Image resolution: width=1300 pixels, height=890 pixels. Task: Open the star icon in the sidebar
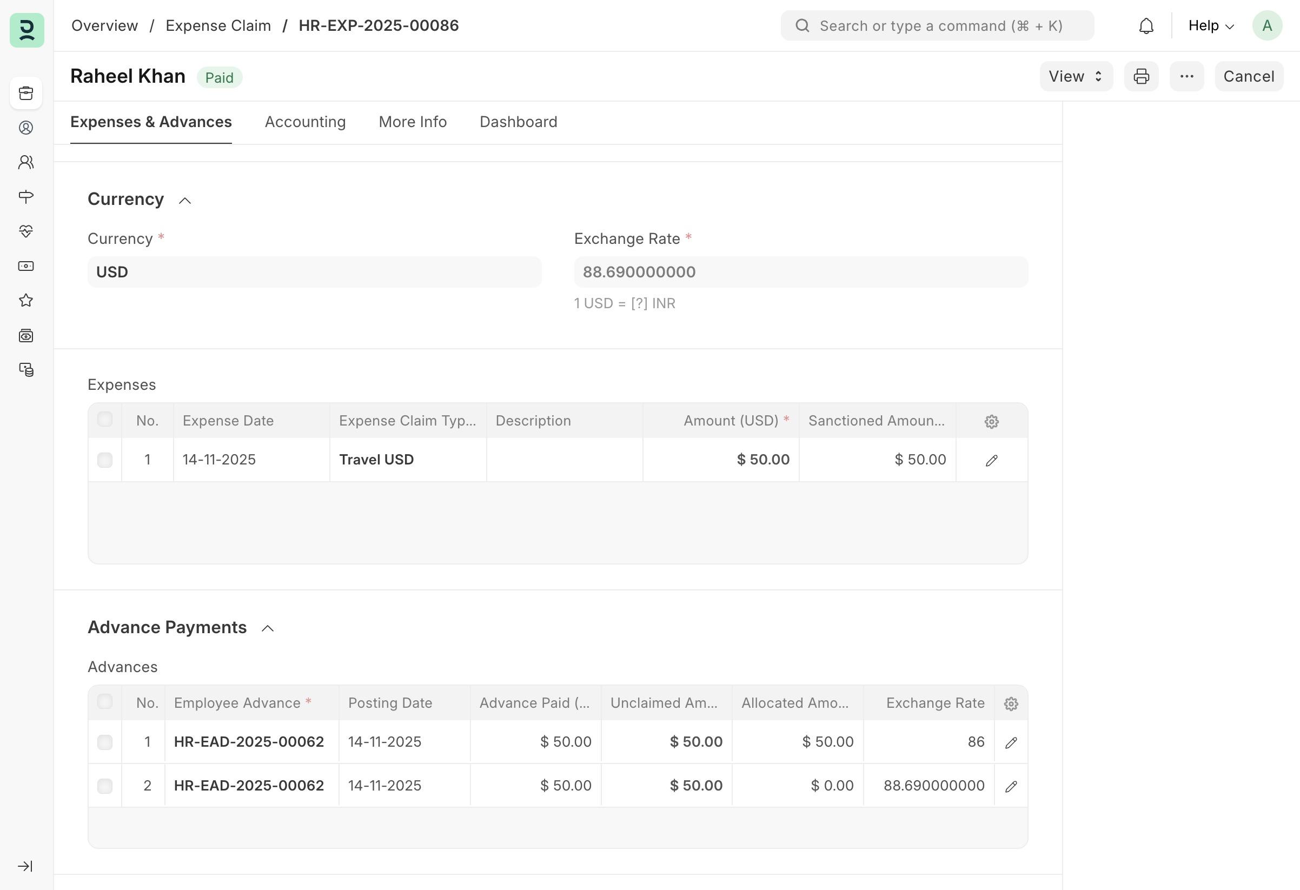tap(26, 301)
